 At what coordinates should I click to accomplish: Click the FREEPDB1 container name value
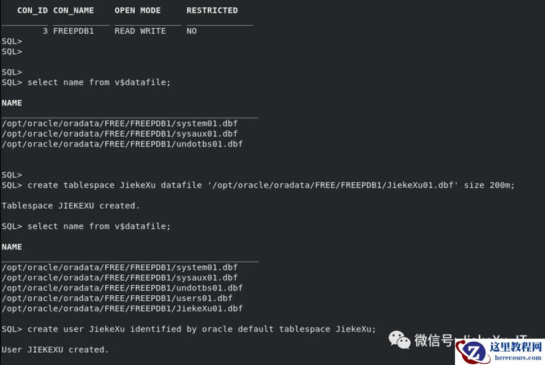(73, 31)
